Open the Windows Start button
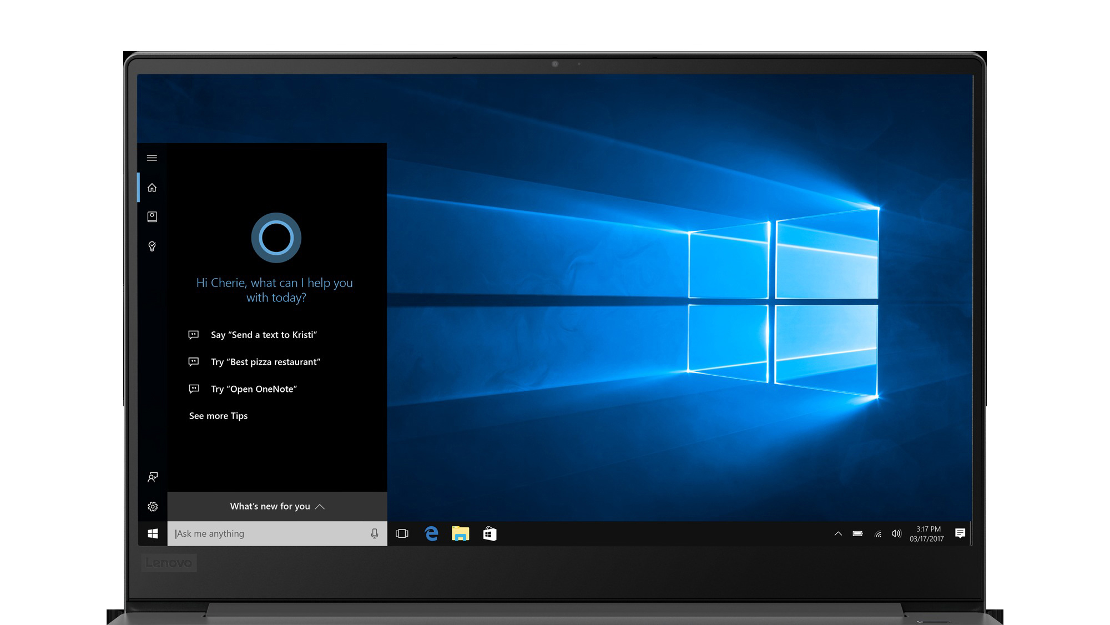This screenshot has width=1110, height=625. (153, 533)
